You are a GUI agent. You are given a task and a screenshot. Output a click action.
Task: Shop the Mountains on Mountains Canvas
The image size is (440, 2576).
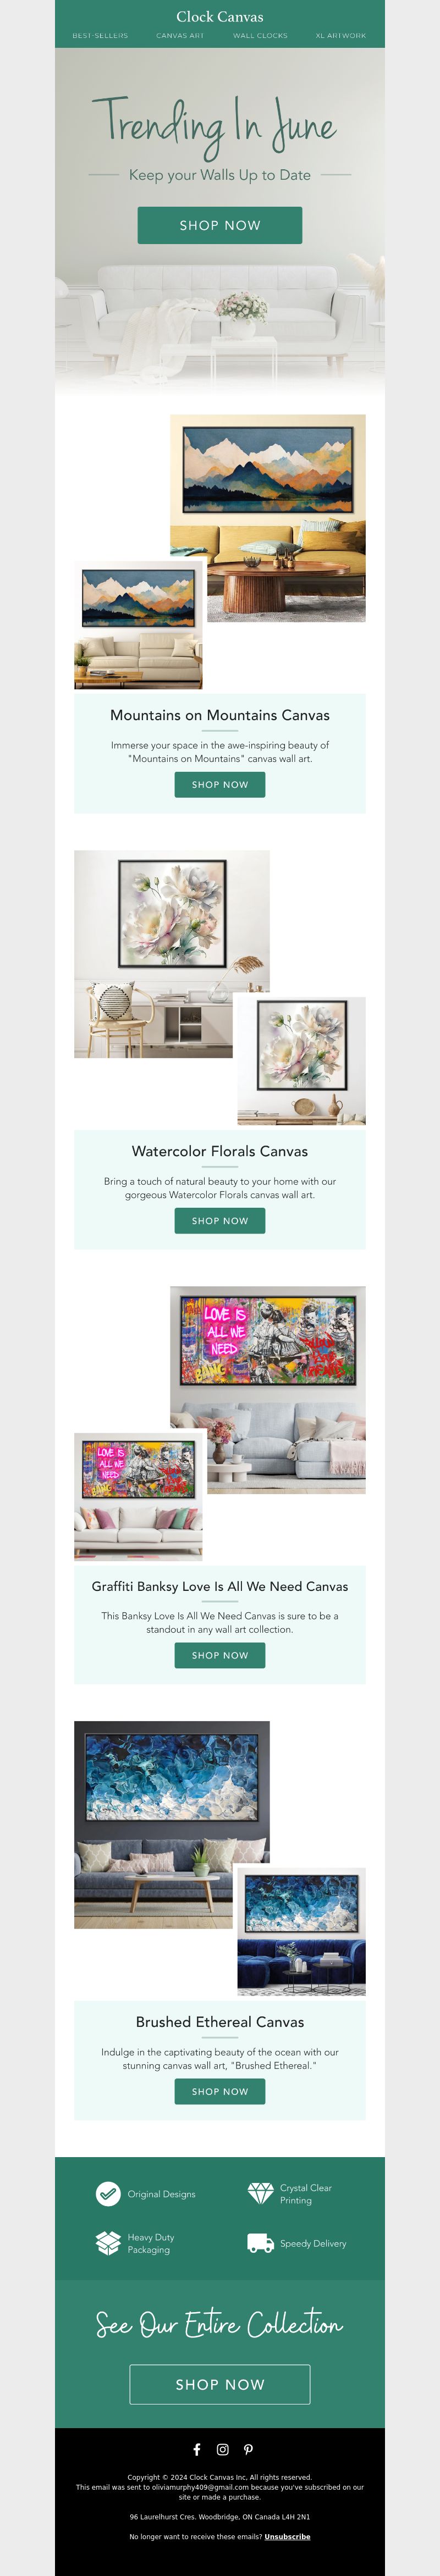[220, 785]
